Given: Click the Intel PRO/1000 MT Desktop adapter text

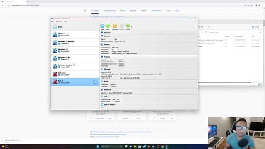Looking at the screenshot, I should click(x=121, y=93).
